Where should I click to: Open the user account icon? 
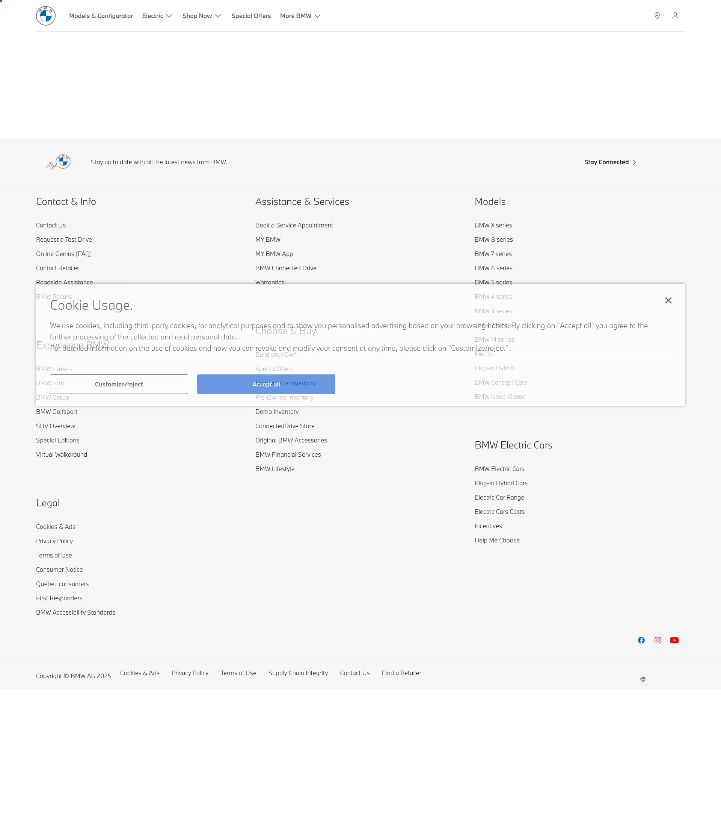(675, 16)
